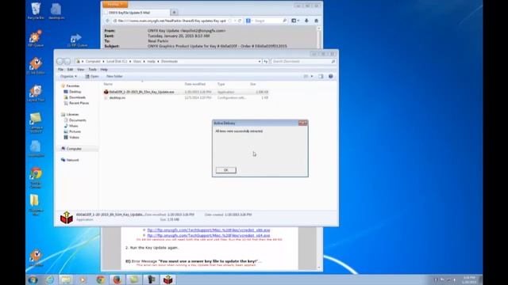Go to the Firefox home page
This screenshot has width=508, height=285.
pos(316,21)
